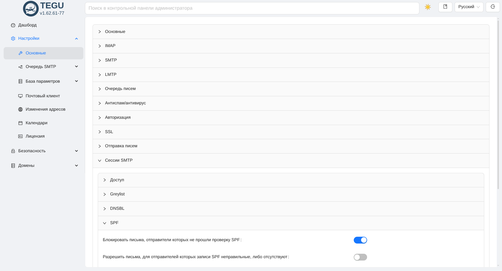Image resolution: width=502 pixels, height=271 pixels.
Task: Expand the Greylist subsection
Action: 291,194
